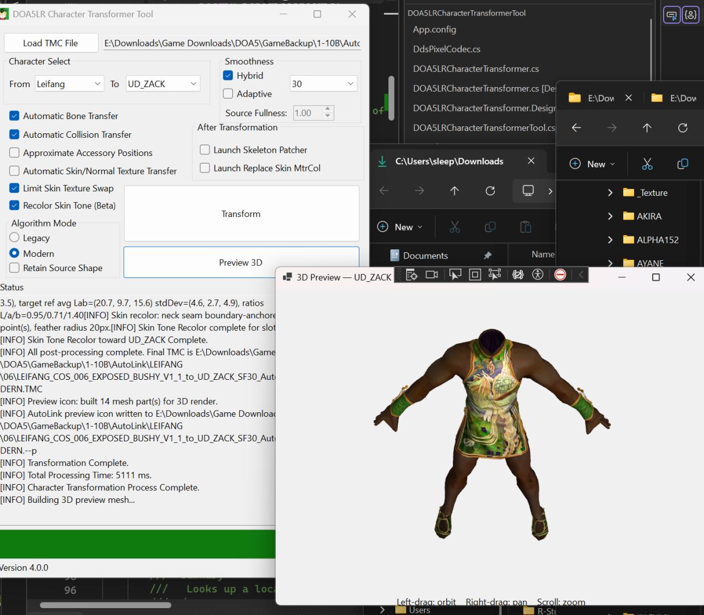The width and height of the screenshot is (704, 615).
Task: Go up one level in E:\Dow explorer
Action: click(647, 128)
